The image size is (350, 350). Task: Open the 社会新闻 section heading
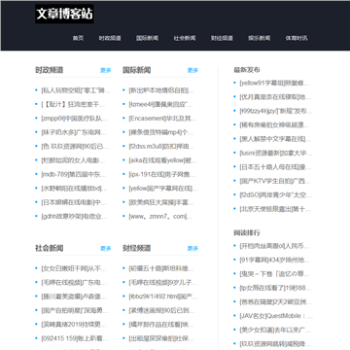pyautogui.click(x=50, y=248)
